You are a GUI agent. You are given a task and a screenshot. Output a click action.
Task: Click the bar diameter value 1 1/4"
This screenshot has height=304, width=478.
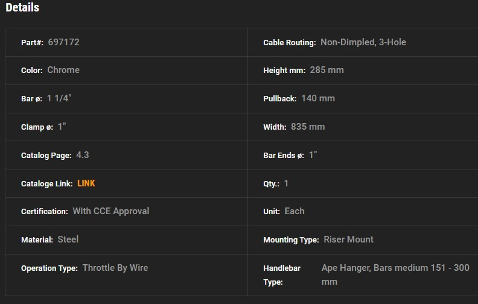point(59,98)
